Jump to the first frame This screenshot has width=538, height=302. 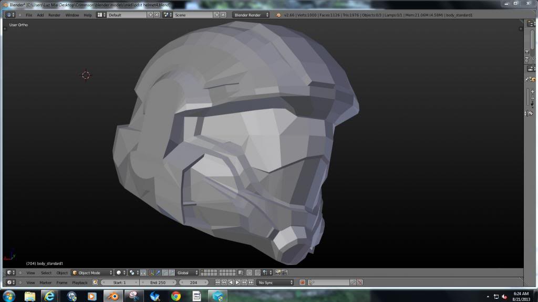[218, 283]
